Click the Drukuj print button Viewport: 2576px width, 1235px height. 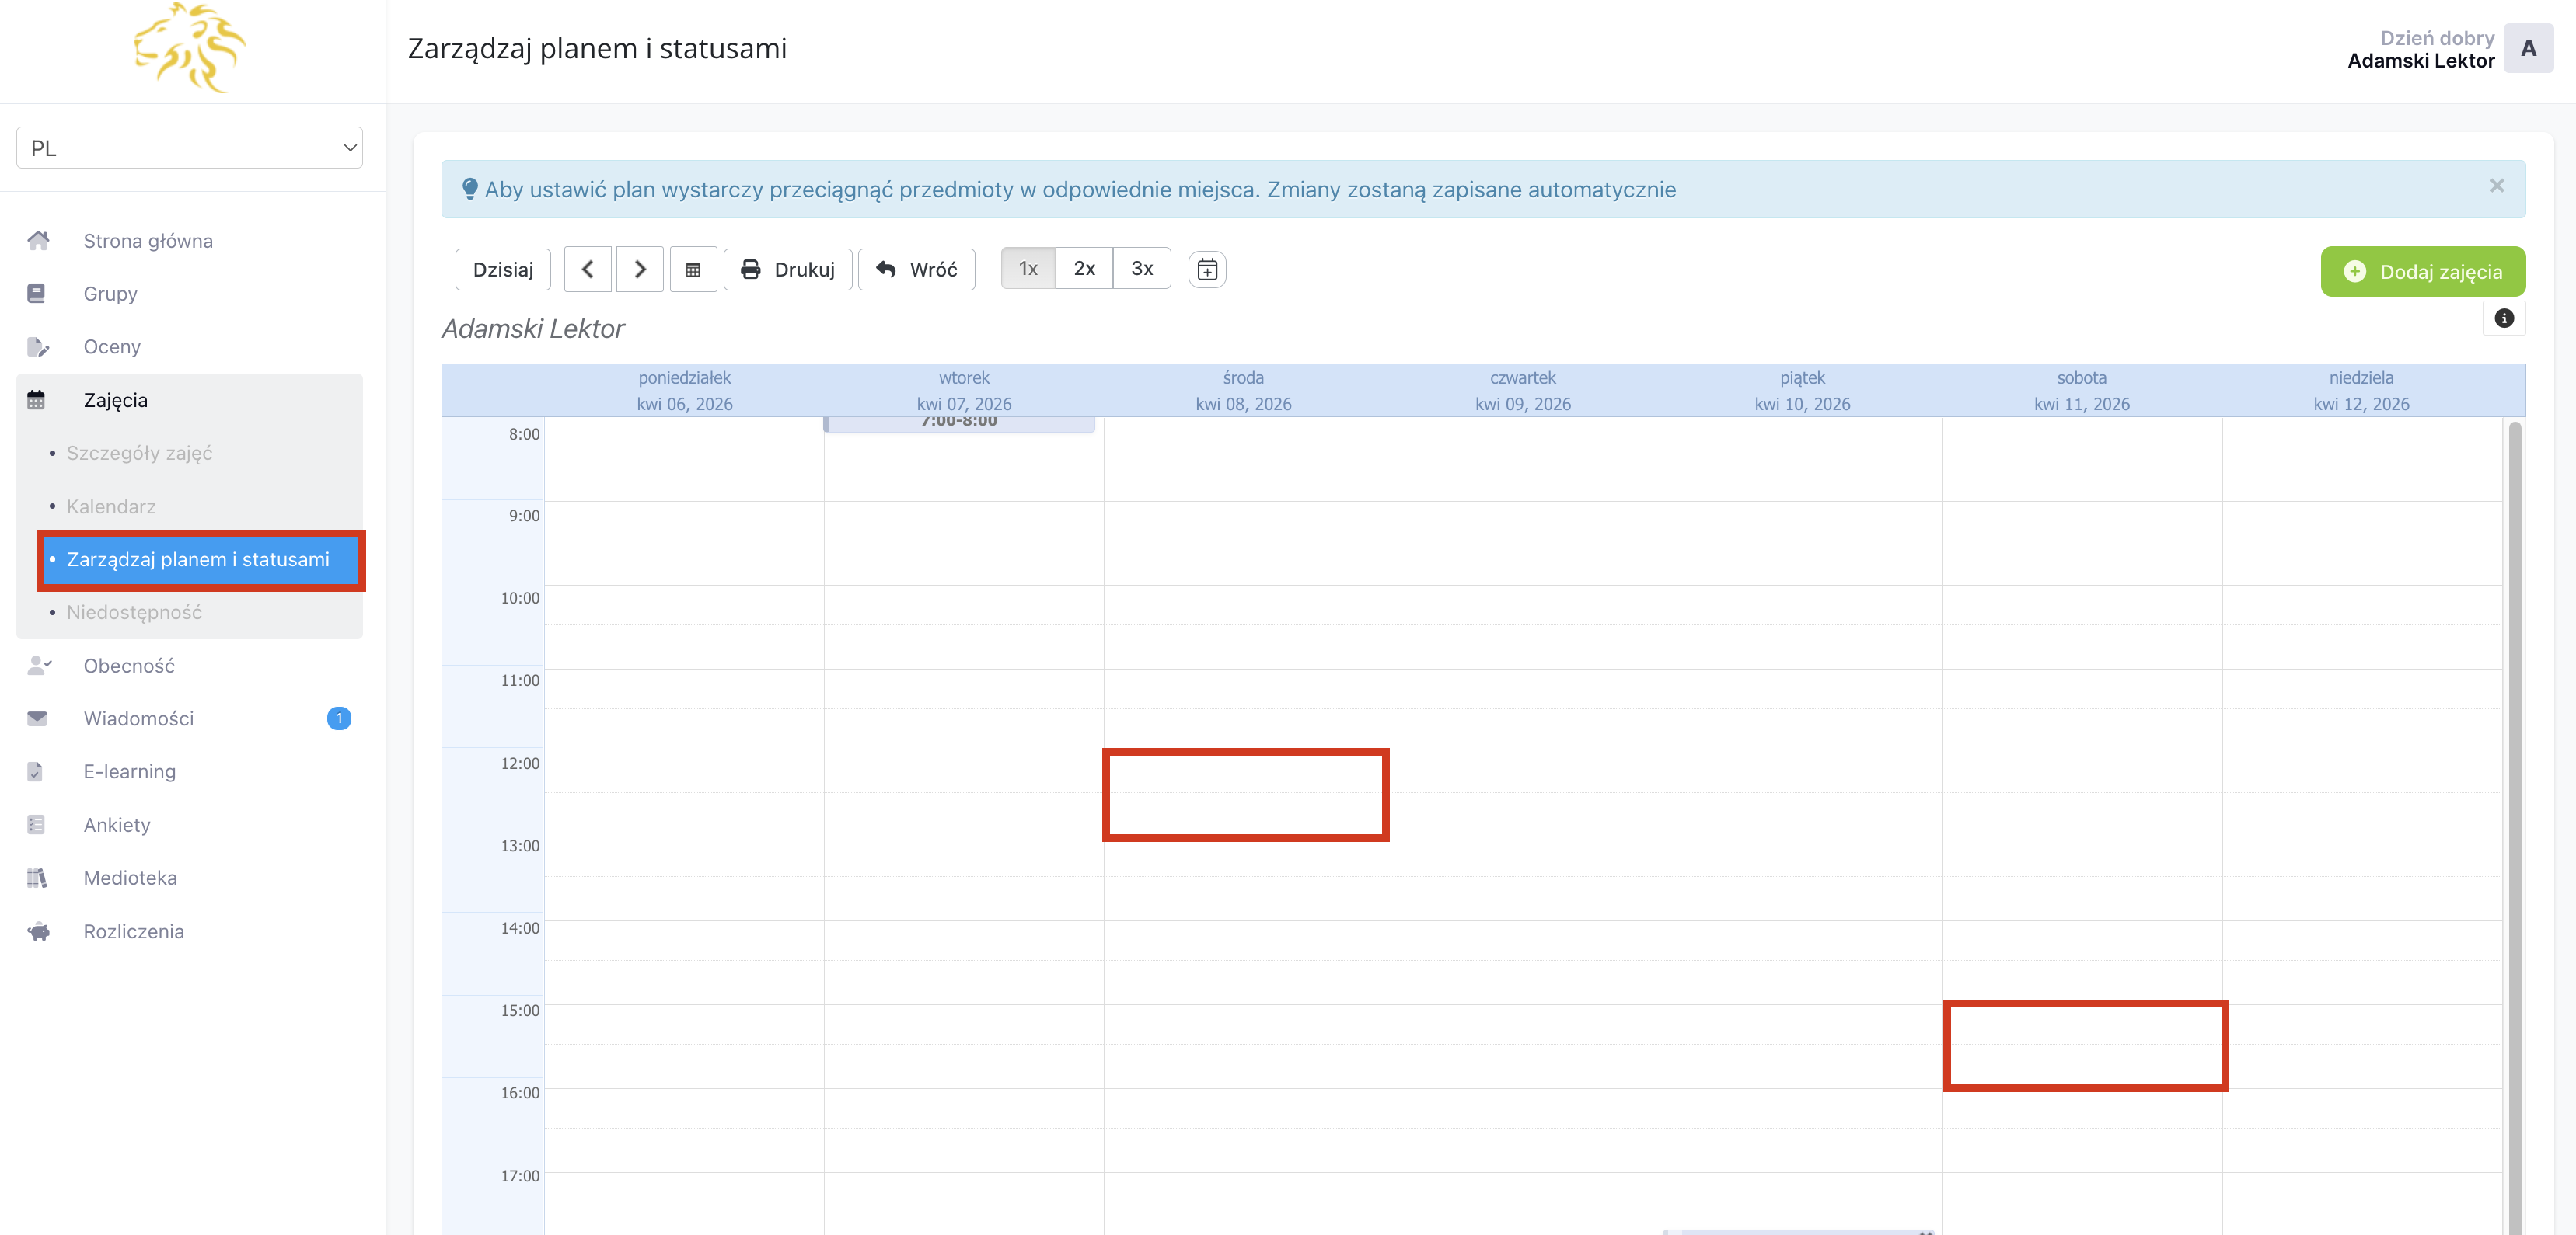pyautogui.click(x=788, y=270)
